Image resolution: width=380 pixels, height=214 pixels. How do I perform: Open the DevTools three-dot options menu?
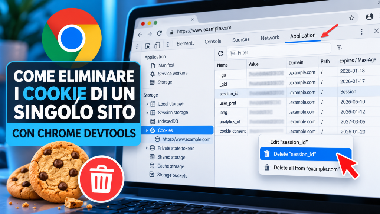tap(361, 32)
